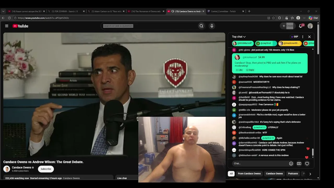Close the Central_Committee Twitch tab
334x188 pixels.
pyautogui.click(x=243, y=11)
